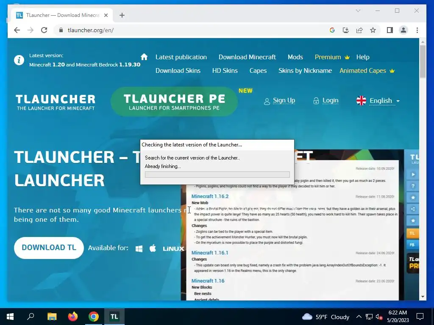Click orange TL button in launcher sidebar
The width and height of the screenshot is (434, 325).
(412, 233)
